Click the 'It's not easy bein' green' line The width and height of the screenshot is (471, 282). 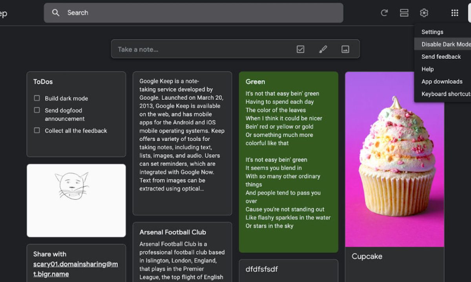point(276,160)
